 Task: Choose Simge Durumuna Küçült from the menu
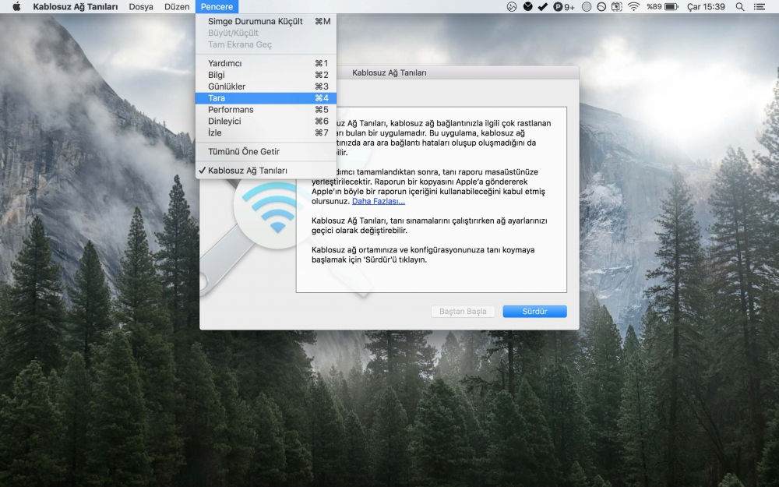[x=266, y=21]
